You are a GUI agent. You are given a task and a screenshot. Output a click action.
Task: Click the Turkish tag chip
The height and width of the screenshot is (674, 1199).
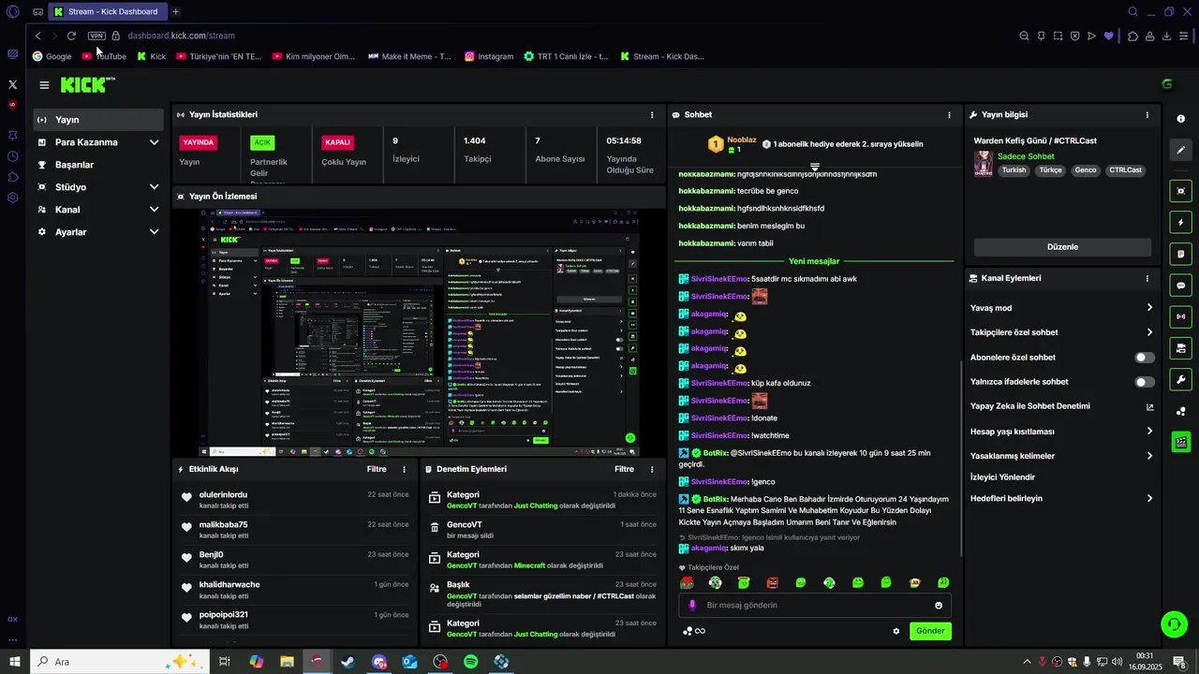[1014, 170]
